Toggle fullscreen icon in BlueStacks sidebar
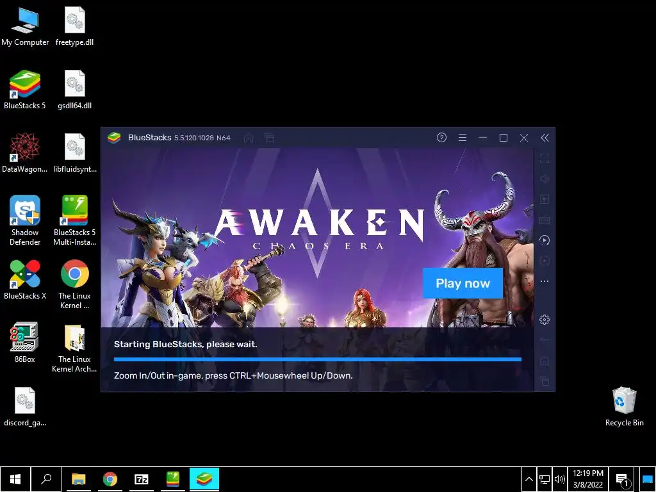Viewport: 656px width, 492px height. pyautogui.click(x=545, y=158)
